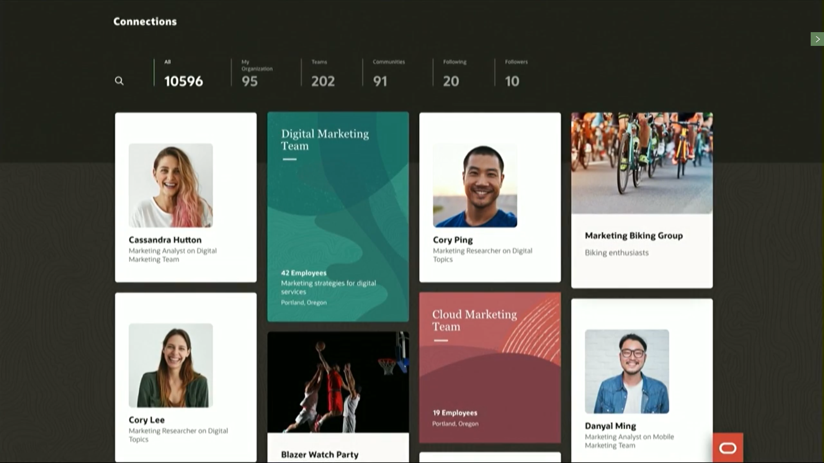Open Cory Lee's profile photo

170,365
